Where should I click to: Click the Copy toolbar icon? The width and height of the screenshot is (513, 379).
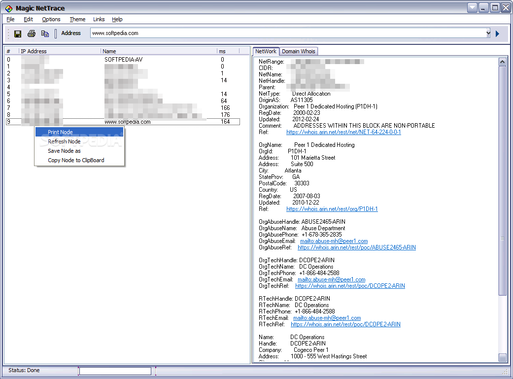[45, 34]
